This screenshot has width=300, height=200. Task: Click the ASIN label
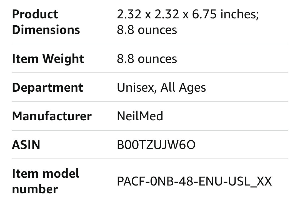coord(26,145)
